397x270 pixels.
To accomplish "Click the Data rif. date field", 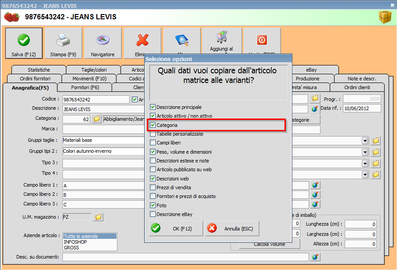I will click(362, 108).
